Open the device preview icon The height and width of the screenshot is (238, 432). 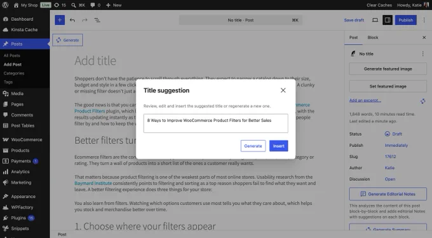(375, 20)
